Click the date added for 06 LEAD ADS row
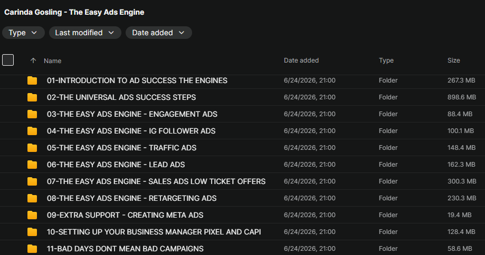The width and height of the screenshot is (485, 255). (x=310, y=165)
